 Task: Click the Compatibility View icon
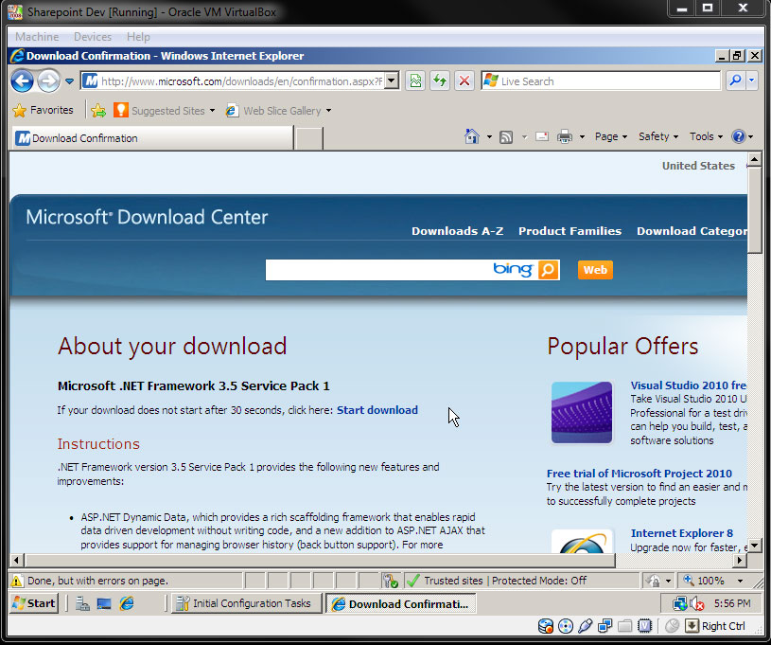415,81
